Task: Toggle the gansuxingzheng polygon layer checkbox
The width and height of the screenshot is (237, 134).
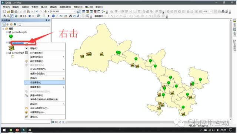Action: coord(10,53)
